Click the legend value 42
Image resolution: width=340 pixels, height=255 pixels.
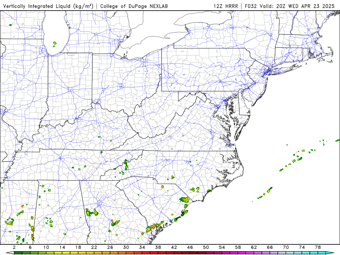point(174,247)
